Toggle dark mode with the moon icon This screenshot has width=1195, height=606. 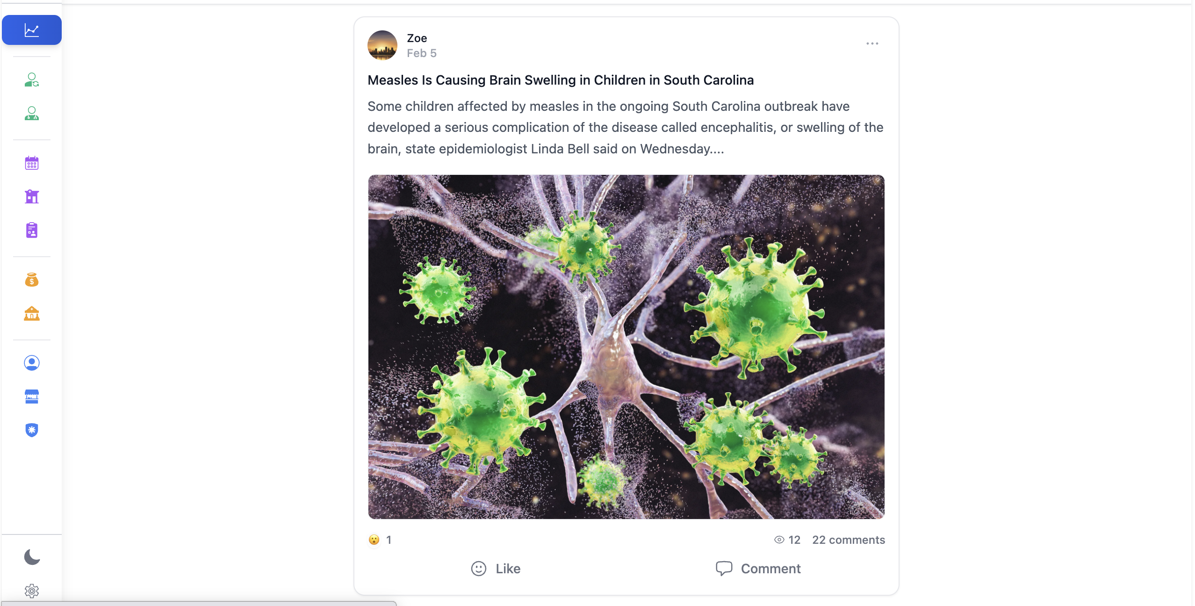pyautogui.click(x=31, y=557)
